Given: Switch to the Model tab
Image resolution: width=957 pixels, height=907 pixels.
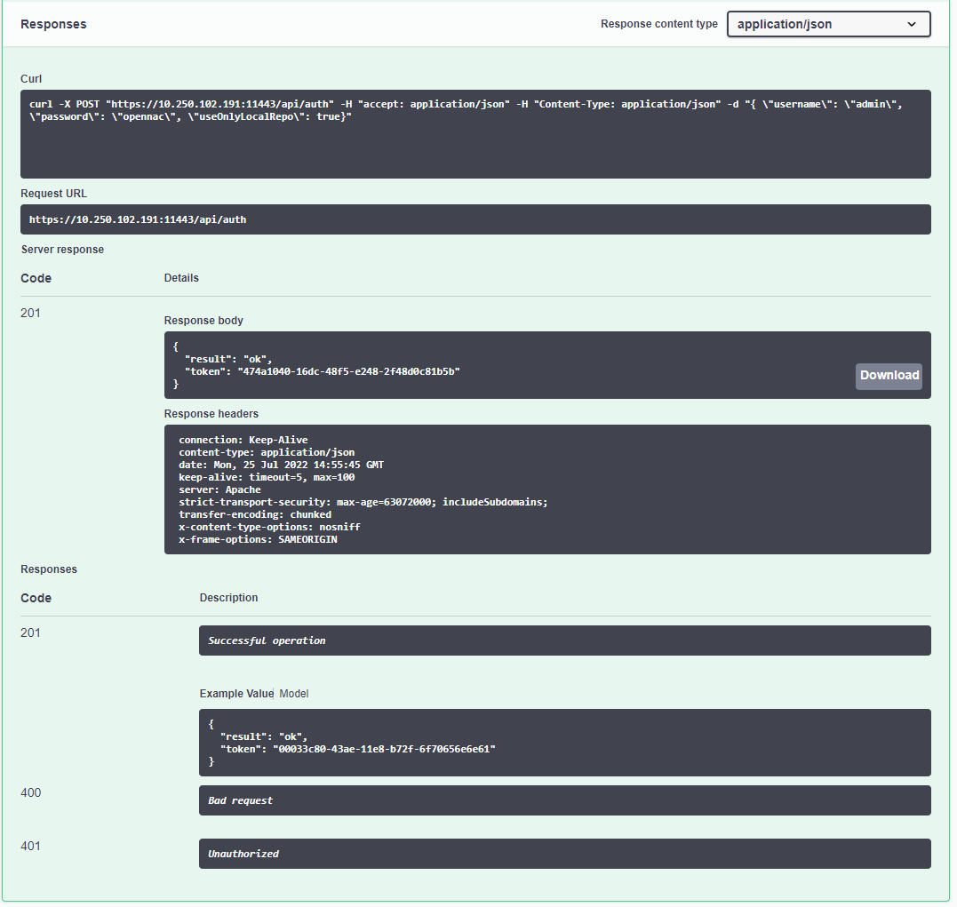Looking at the screenshot, I should point(294,694).
